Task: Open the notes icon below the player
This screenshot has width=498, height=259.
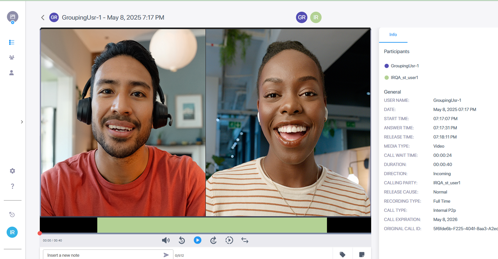Action: point(362,254)
